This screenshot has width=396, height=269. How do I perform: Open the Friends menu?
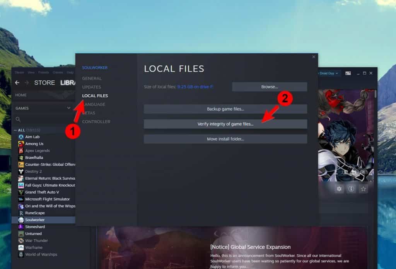pyautogui.click(x=43, y=72)
